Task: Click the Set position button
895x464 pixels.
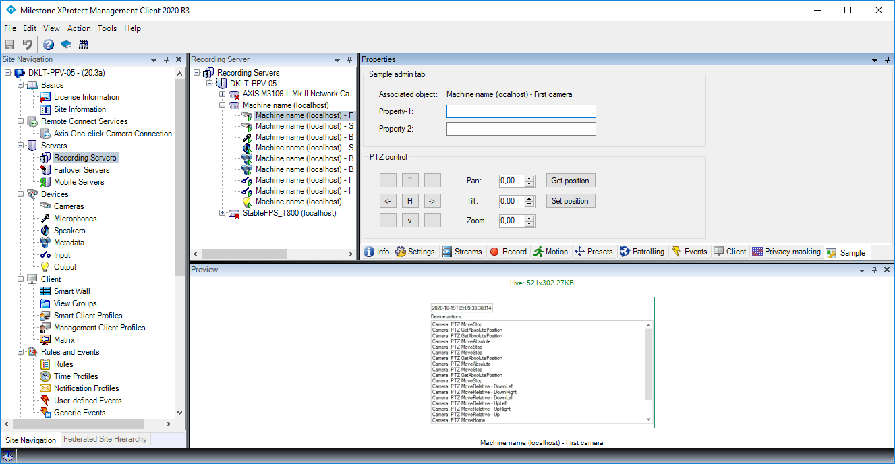Action: 571,201
